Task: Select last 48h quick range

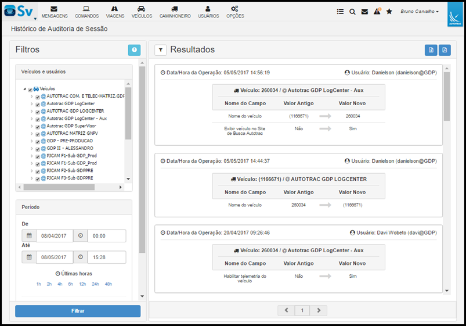Action: (x=108, y=284)
